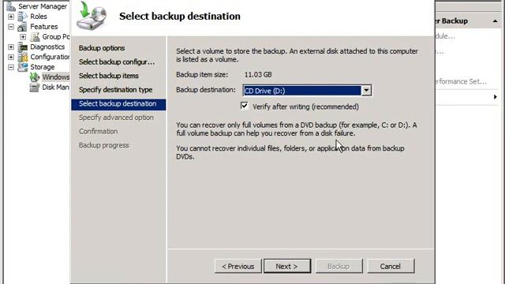Cancel the backup wizard
The image size is (505, 284).
coord(391,267)
